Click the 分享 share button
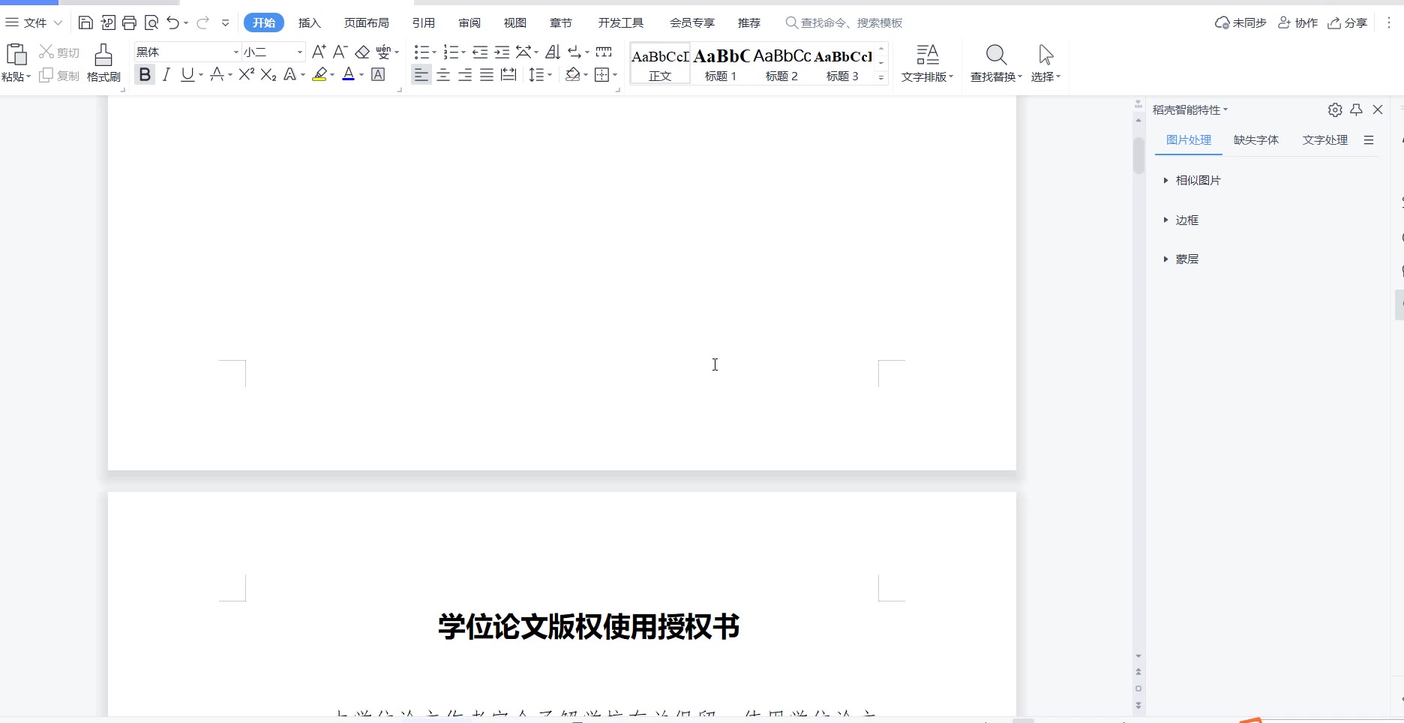The image size is (1404, 723). tap(1348, 22)
